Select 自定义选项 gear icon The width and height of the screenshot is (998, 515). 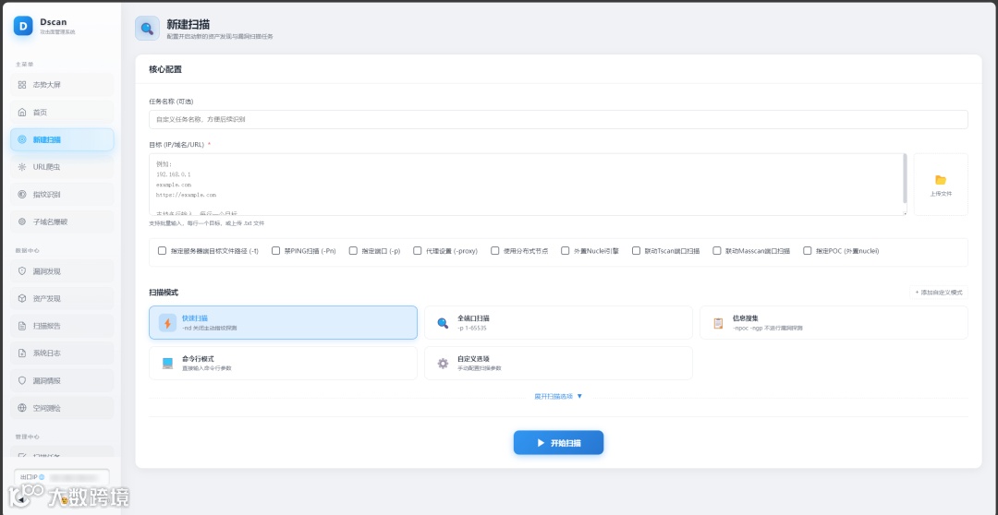pos(443,364)
